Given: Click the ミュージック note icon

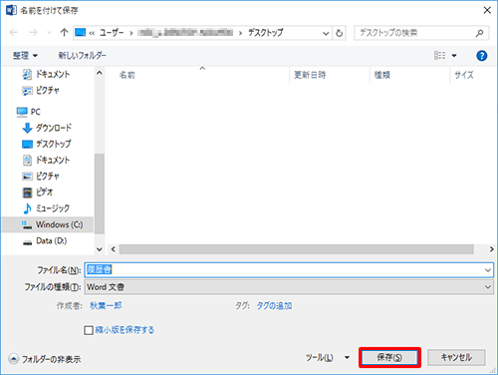Looking at the screenshot, I should pyautogui.click(x=27, y=208).
